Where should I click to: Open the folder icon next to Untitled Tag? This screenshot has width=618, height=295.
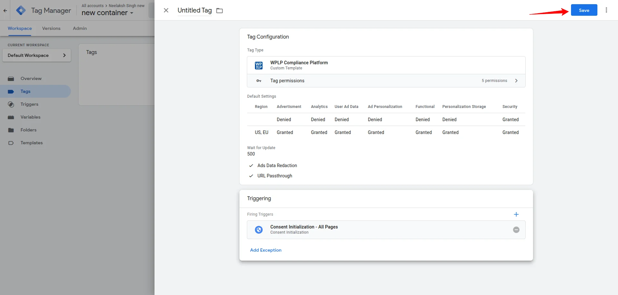(x=220, y=11)
